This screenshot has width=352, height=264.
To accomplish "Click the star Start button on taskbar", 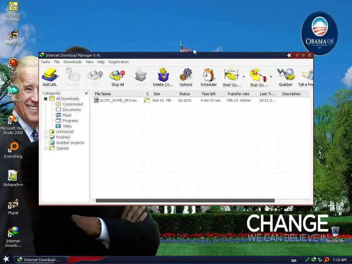I will [x=6, y=259].
